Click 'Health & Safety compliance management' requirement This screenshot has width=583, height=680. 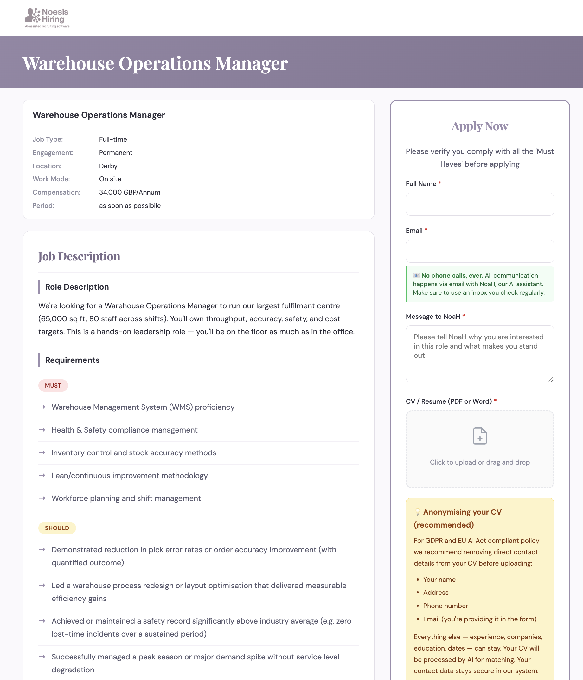[x=125, y=430]
